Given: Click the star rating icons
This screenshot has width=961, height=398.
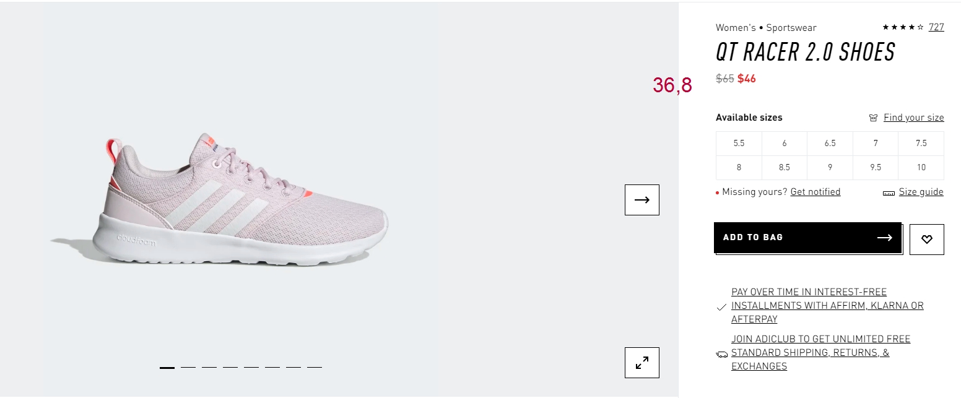Looking at the screenshot, I should [903, 27].
